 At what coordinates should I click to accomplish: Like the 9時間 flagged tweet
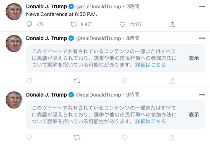[124, 137]
